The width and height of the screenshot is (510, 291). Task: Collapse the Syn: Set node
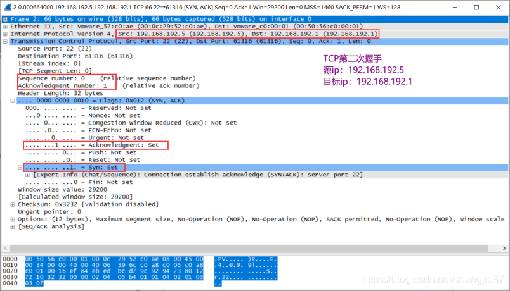tap(21, 167)
